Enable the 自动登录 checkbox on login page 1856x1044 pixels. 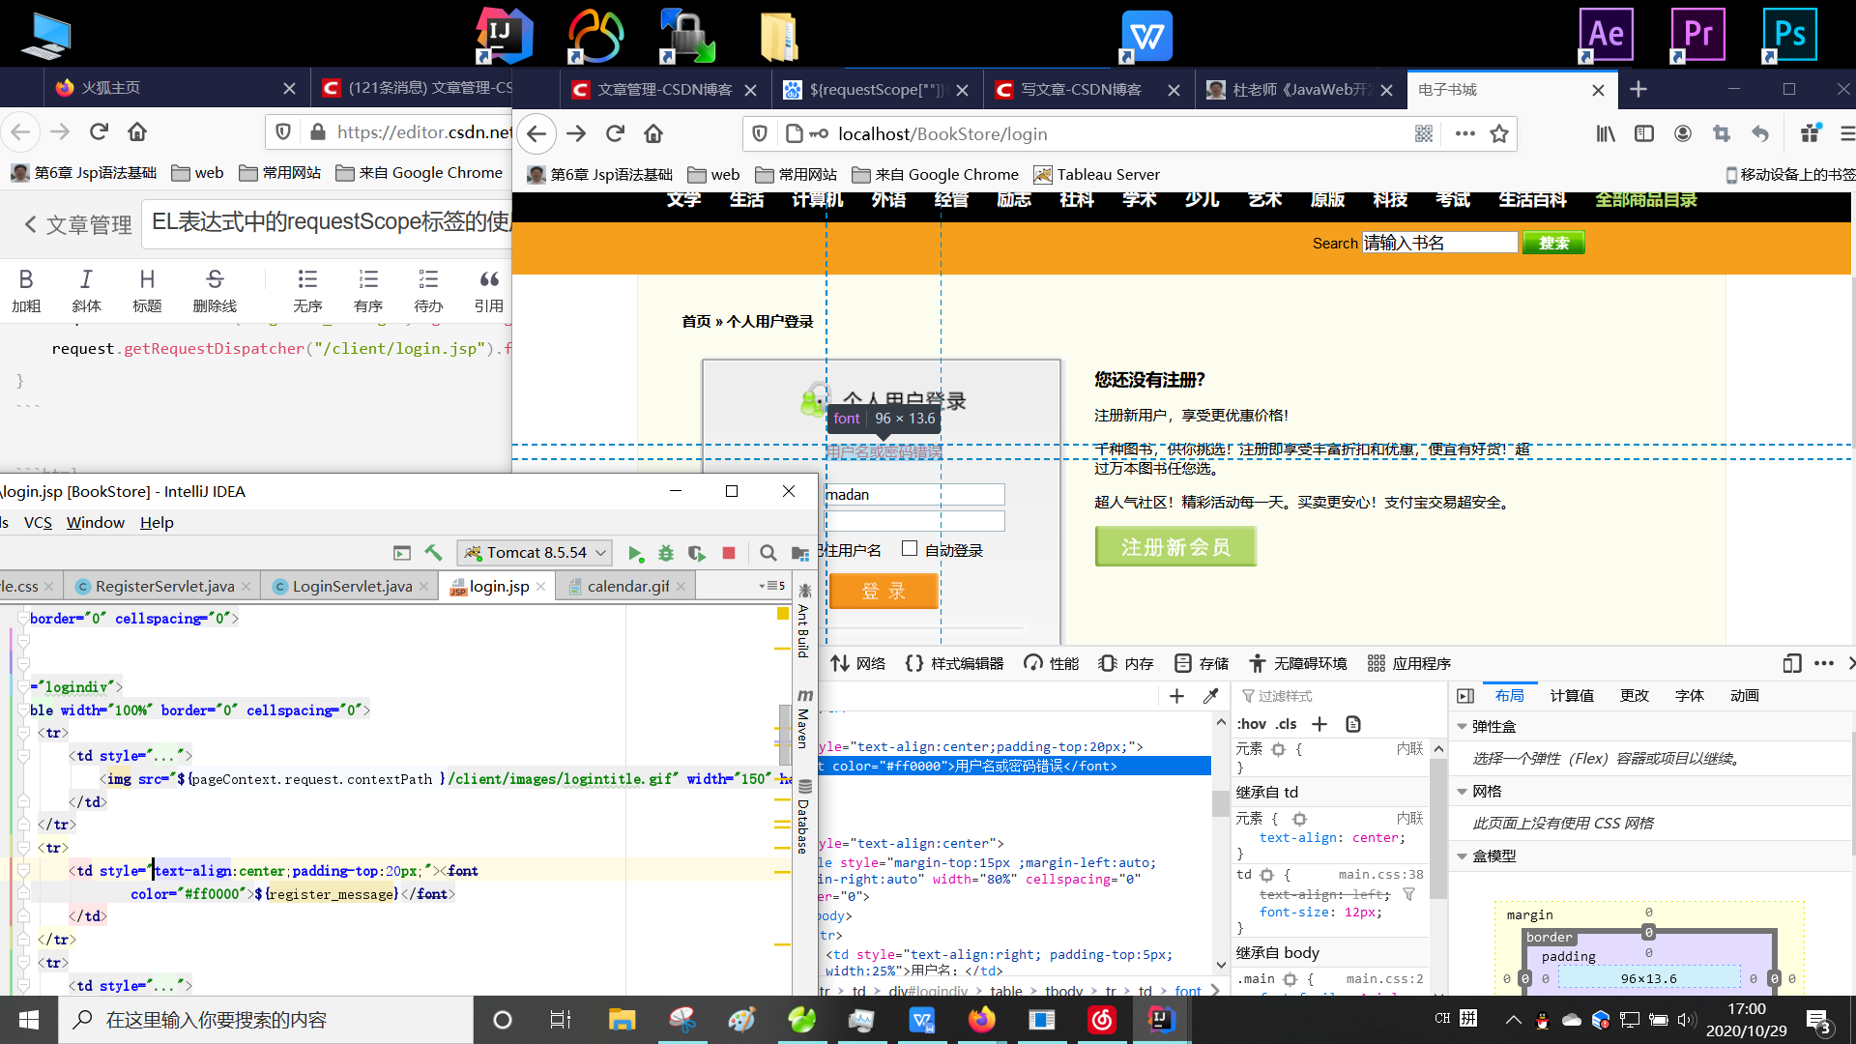pos(909,548)
